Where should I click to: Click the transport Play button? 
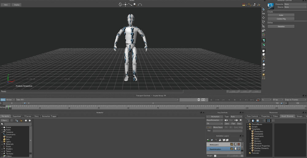tap(240, 100)
